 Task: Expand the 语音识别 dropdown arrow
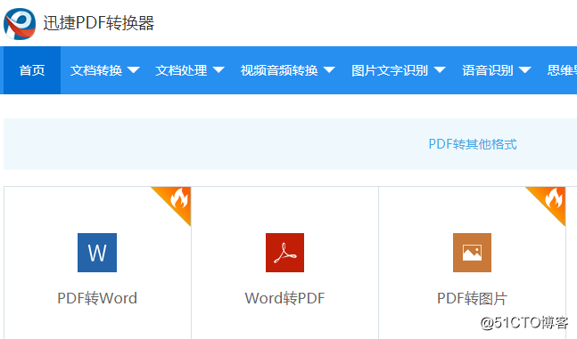click(x=524, y=69)
